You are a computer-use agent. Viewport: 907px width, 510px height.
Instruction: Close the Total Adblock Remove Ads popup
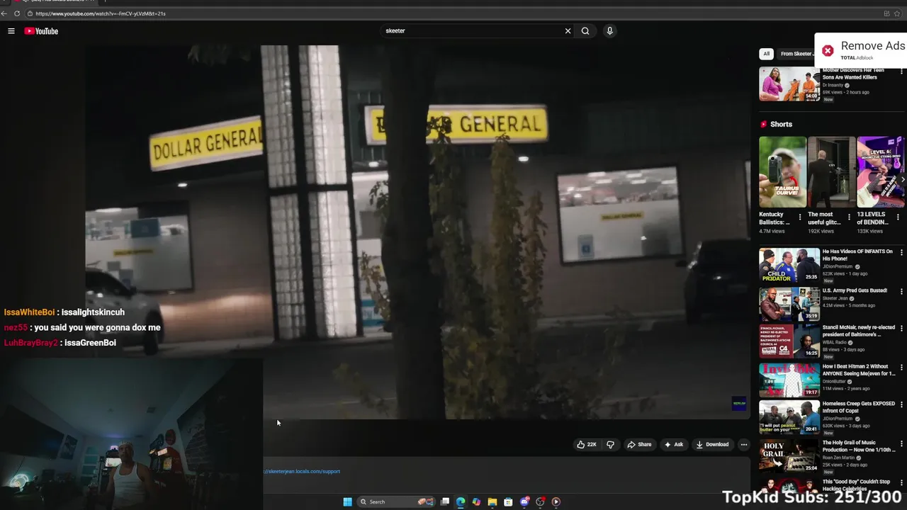(x=828, y=50)
